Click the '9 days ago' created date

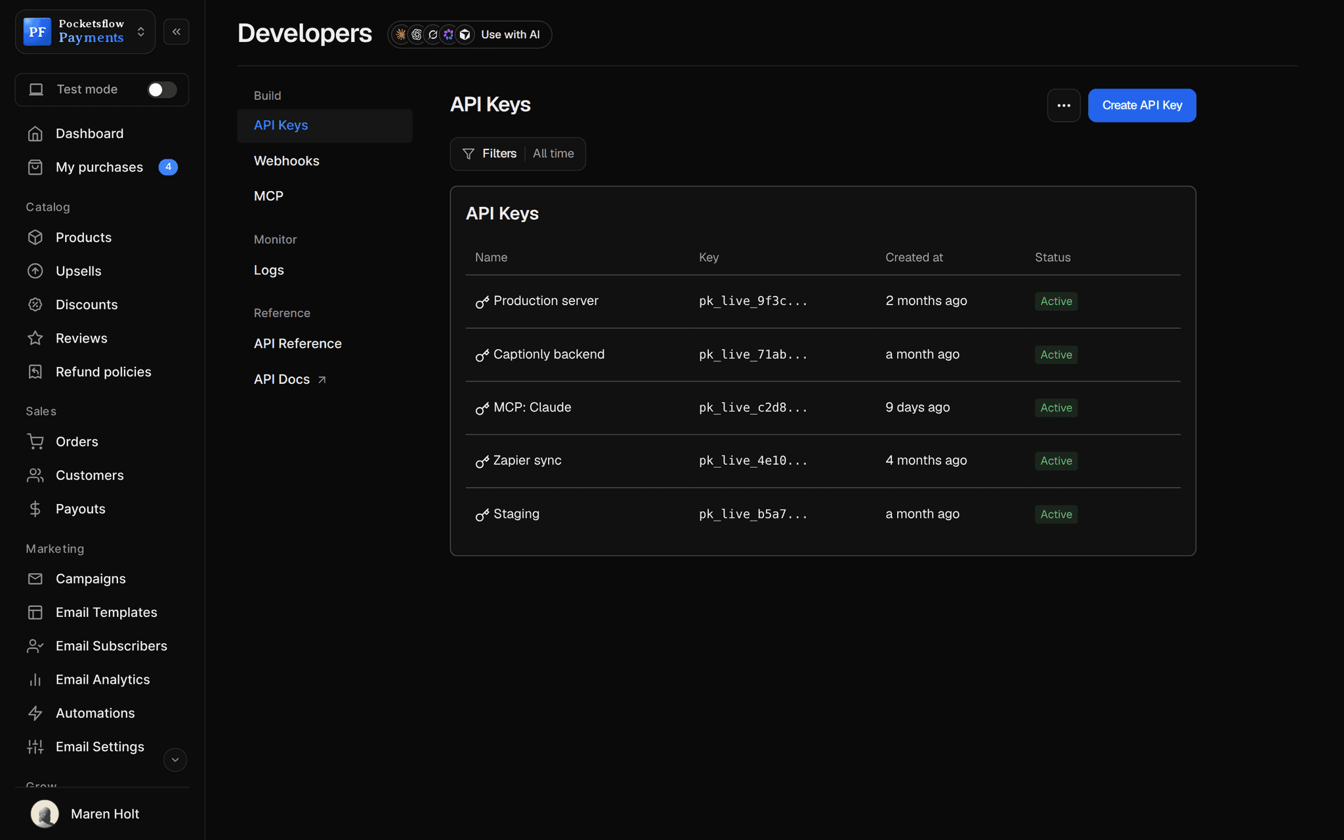tap(917, 408)
